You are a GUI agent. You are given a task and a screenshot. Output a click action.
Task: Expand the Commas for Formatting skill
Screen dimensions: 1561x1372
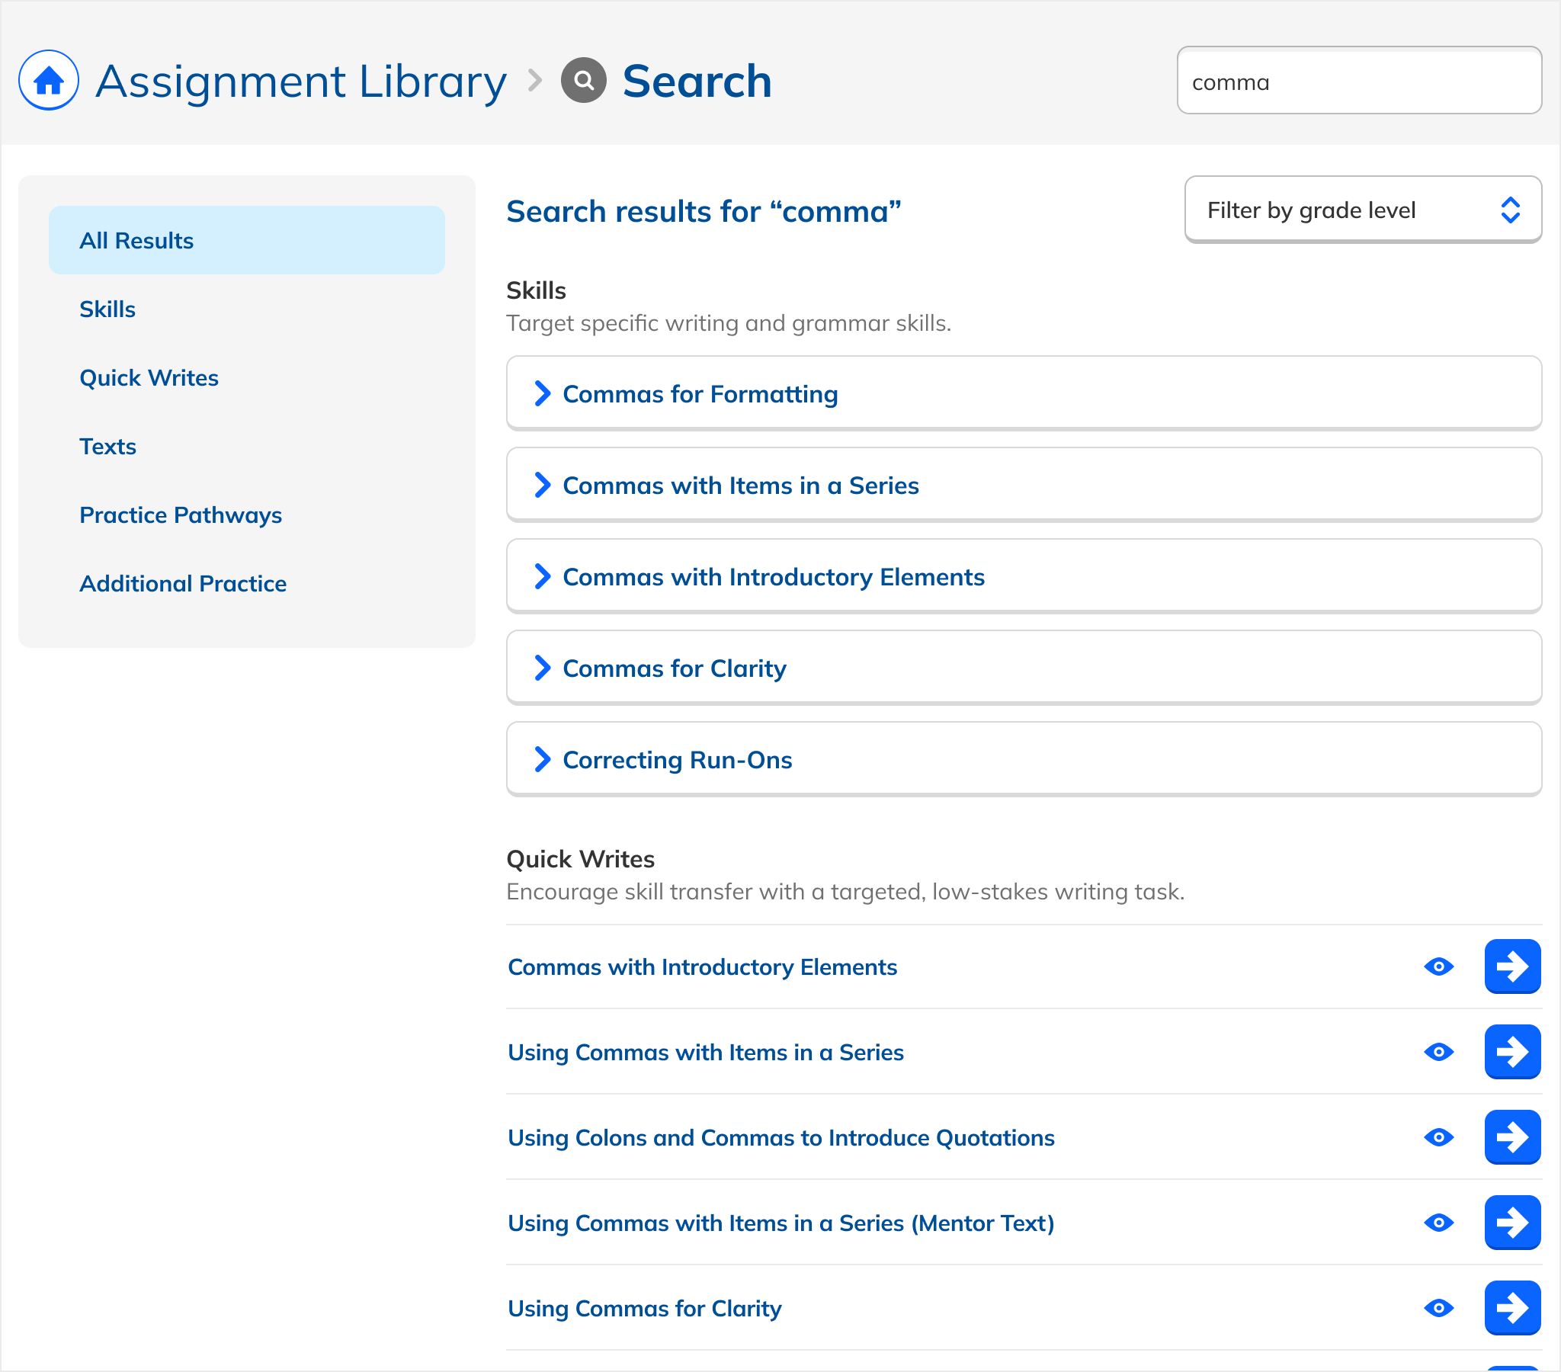700,393
